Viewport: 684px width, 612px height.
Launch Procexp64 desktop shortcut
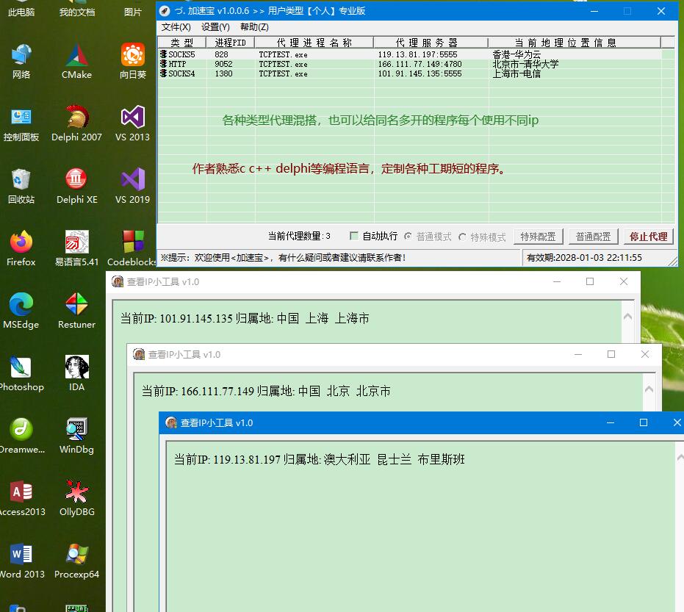coord(76,561)
